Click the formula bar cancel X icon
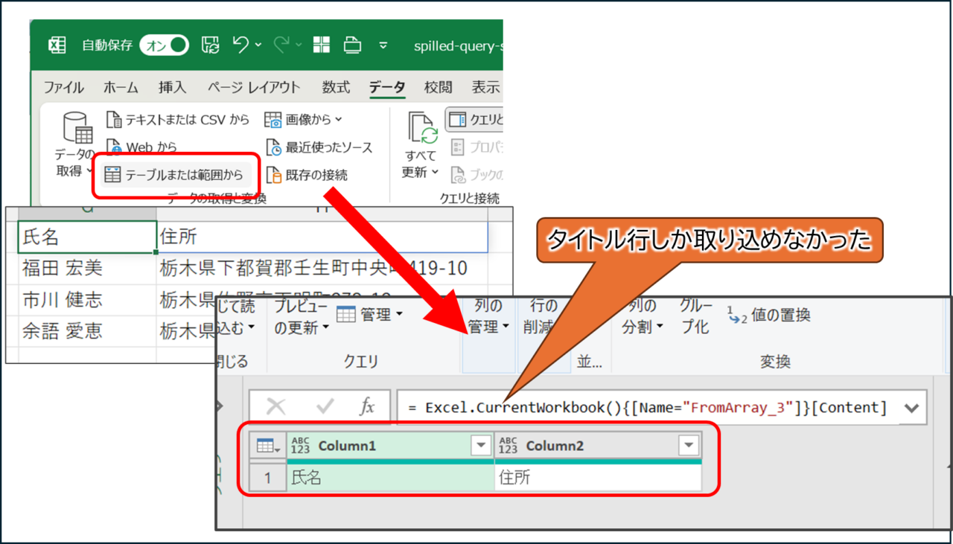This screenshot has width=953, height=544. (x=275, y=406)
